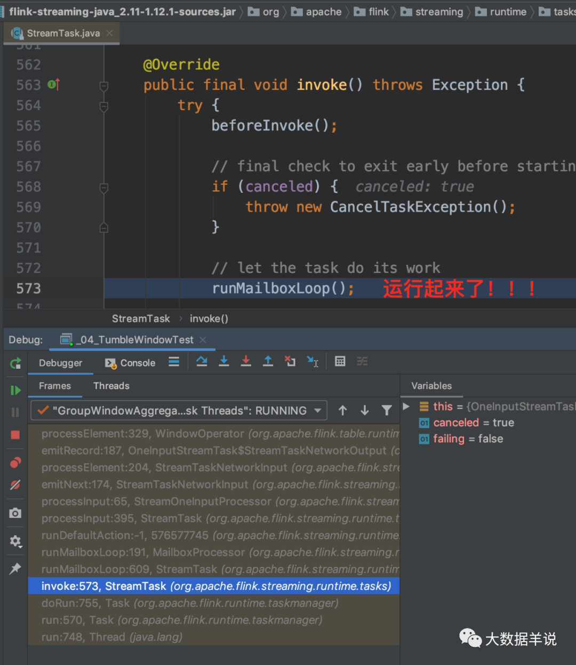Click the Debugger settings gear icon
Viewport: 576px width, 665px height.
(15, 541)
